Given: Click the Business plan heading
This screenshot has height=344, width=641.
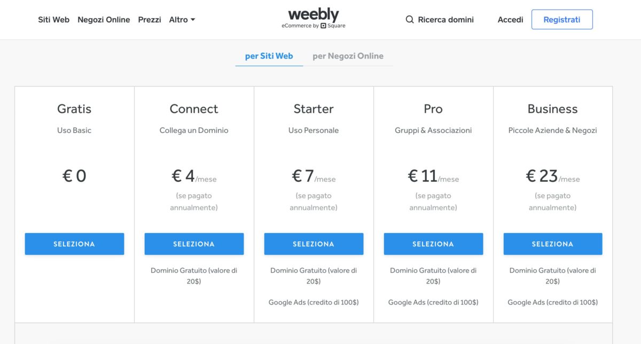Looking at the screenshot, I should [x=552, y=109].
